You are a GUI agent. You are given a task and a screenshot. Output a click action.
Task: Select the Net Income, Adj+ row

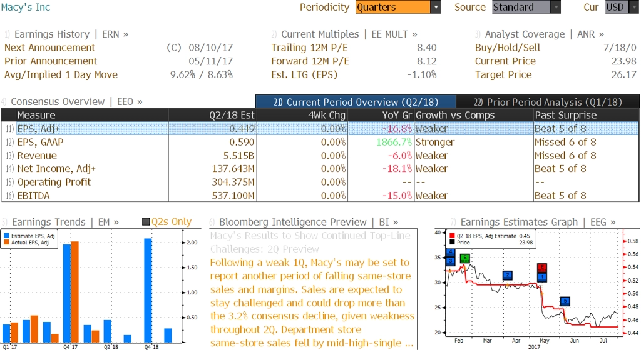(x=320, y=169)
